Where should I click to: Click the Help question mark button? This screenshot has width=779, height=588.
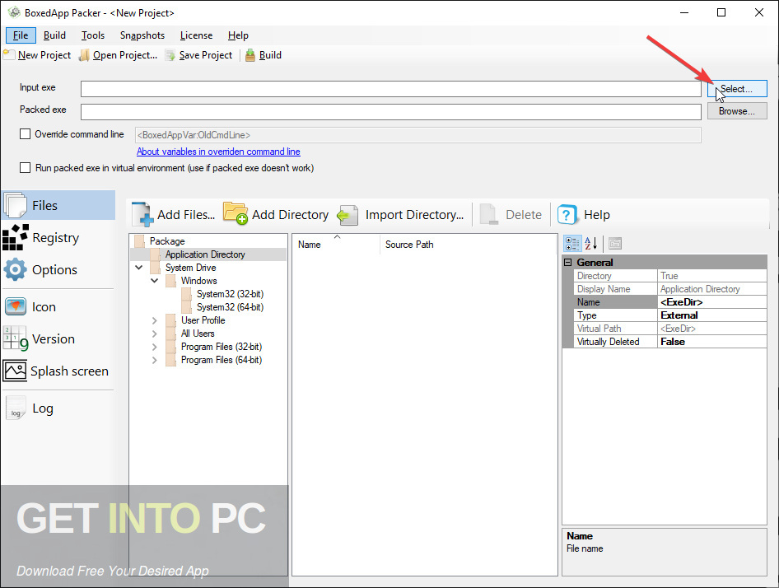click(x=584, y=215)
